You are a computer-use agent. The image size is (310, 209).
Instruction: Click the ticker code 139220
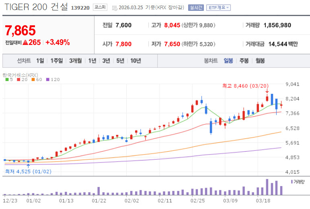coord(80,8)
